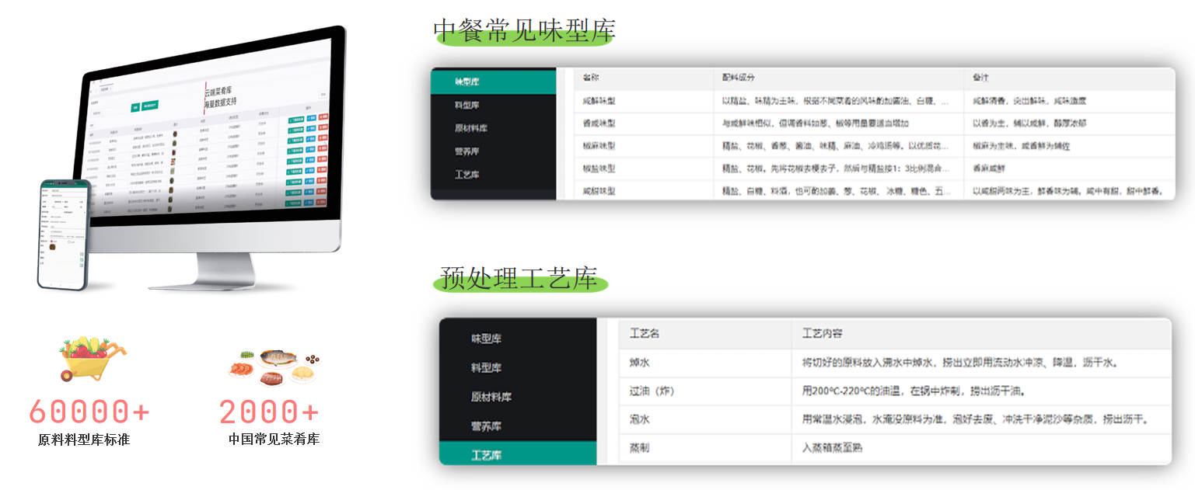Click the 配料成分 column header

click(x=738, y=78)
